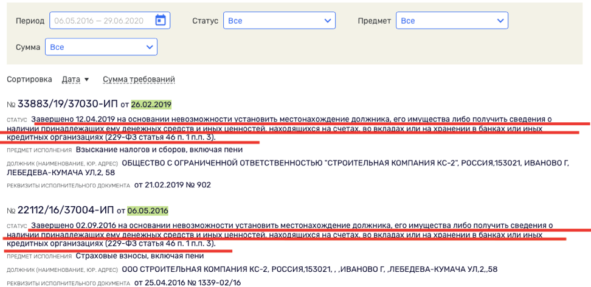Select case number 22112/16/37004-ИП
The image size is (591, 287).
[66, 210]
